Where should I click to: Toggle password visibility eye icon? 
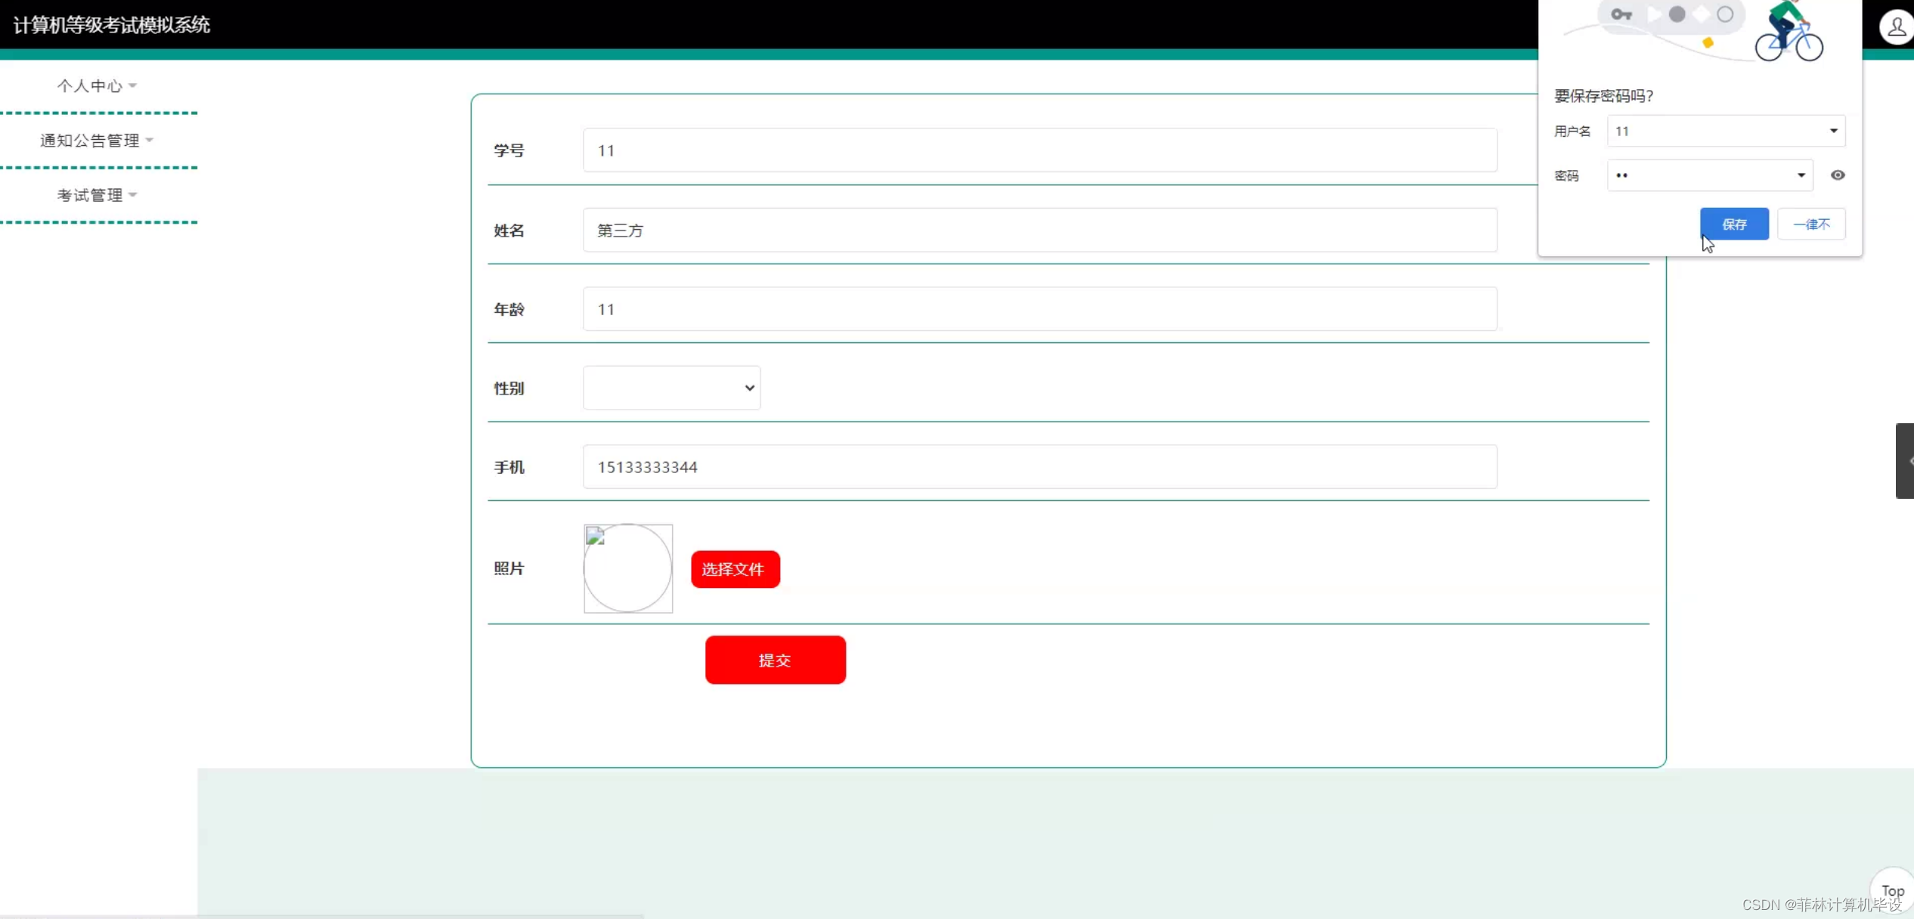click(1838, 175)
